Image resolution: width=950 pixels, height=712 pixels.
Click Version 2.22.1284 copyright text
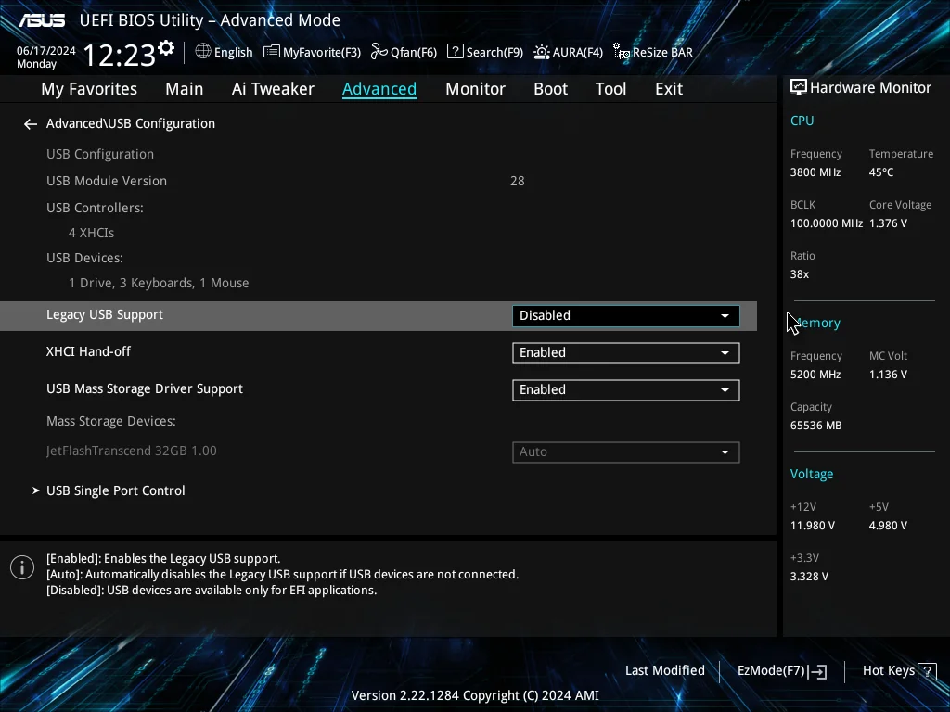[475, 695]
